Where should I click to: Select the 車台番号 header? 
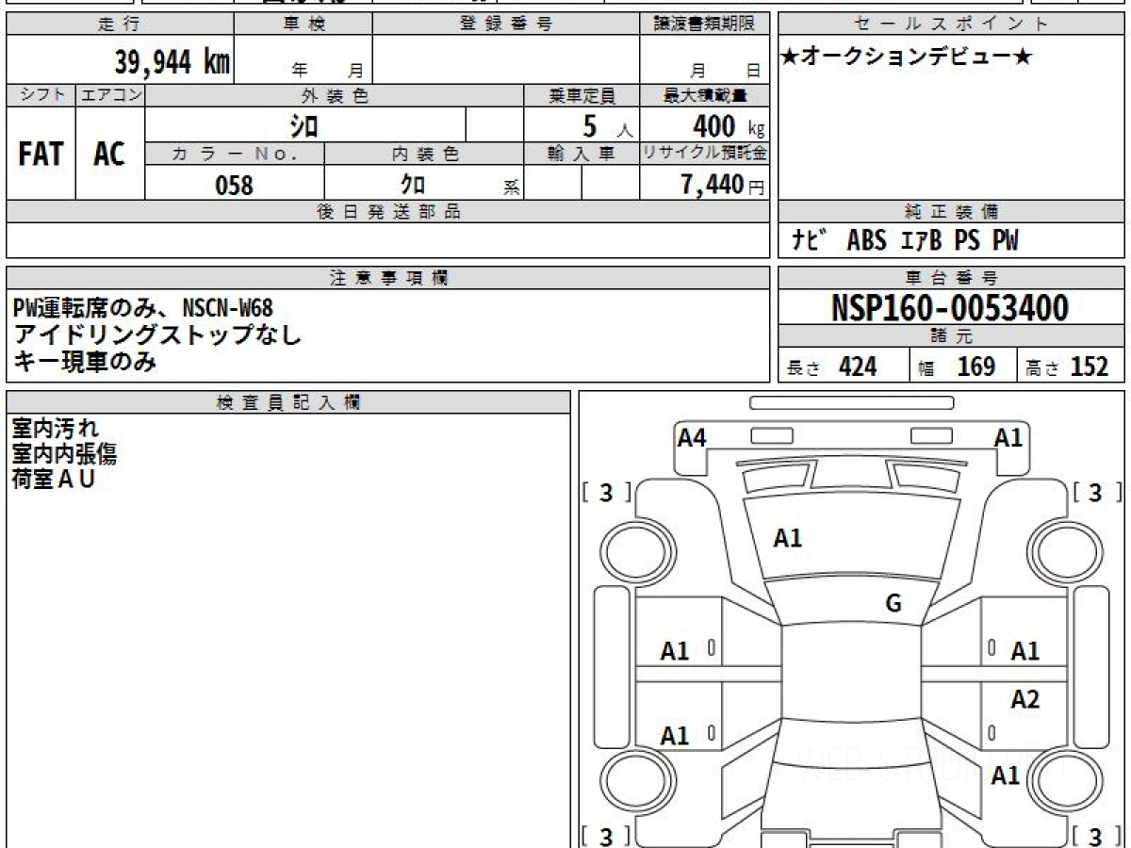(x=952, y=278)
